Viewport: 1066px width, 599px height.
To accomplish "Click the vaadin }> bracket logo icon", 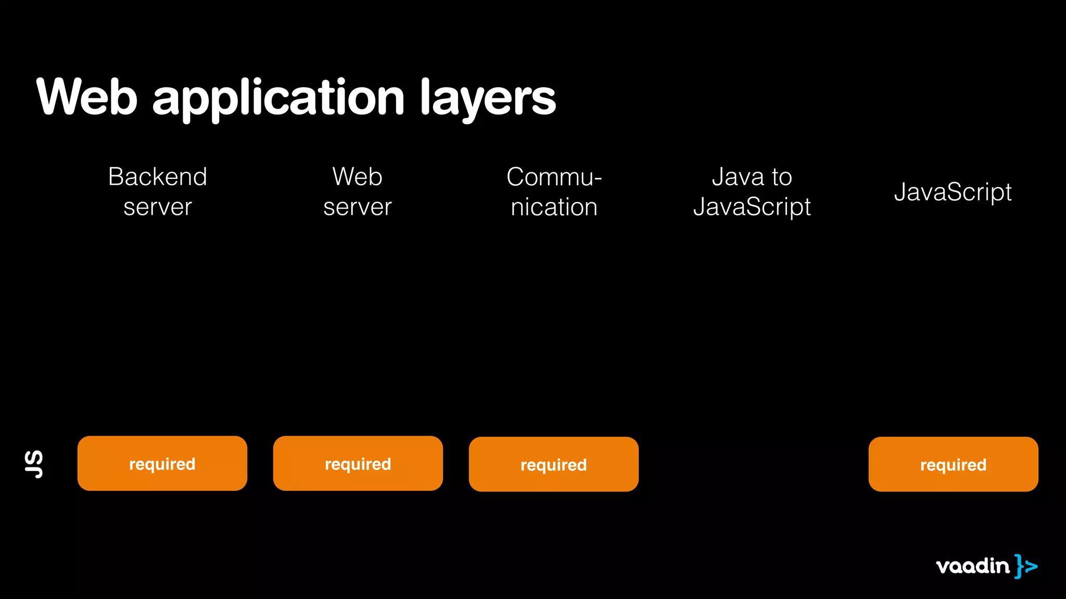I will (1025, 566).
